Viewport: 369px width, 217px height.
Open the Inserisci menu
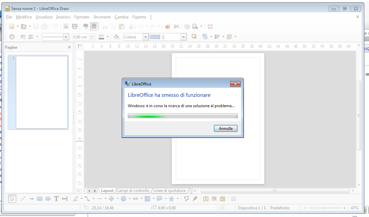pos(63,17)
